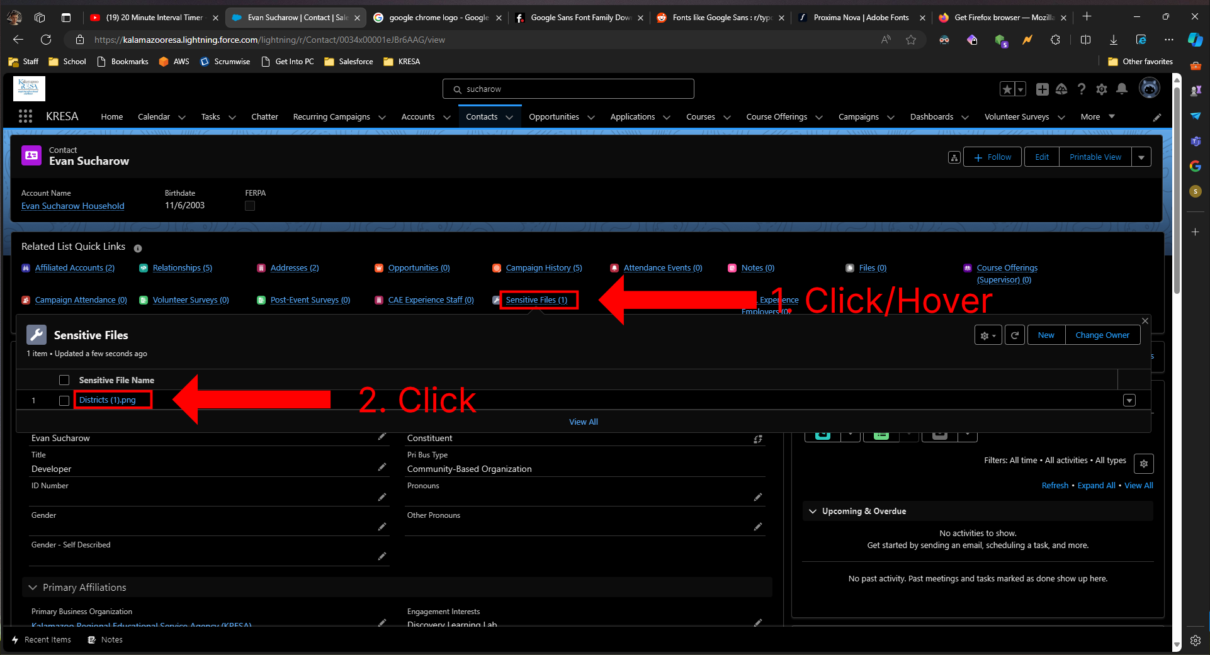Expand the Accounts nav dropdown chevron
This screenshot has height=655, width=1210.
click(447, 117)
